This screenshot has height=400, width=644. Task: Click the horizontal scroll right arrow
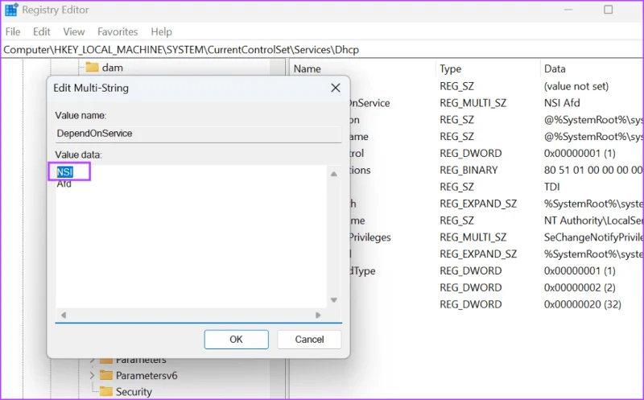point(318,315)
